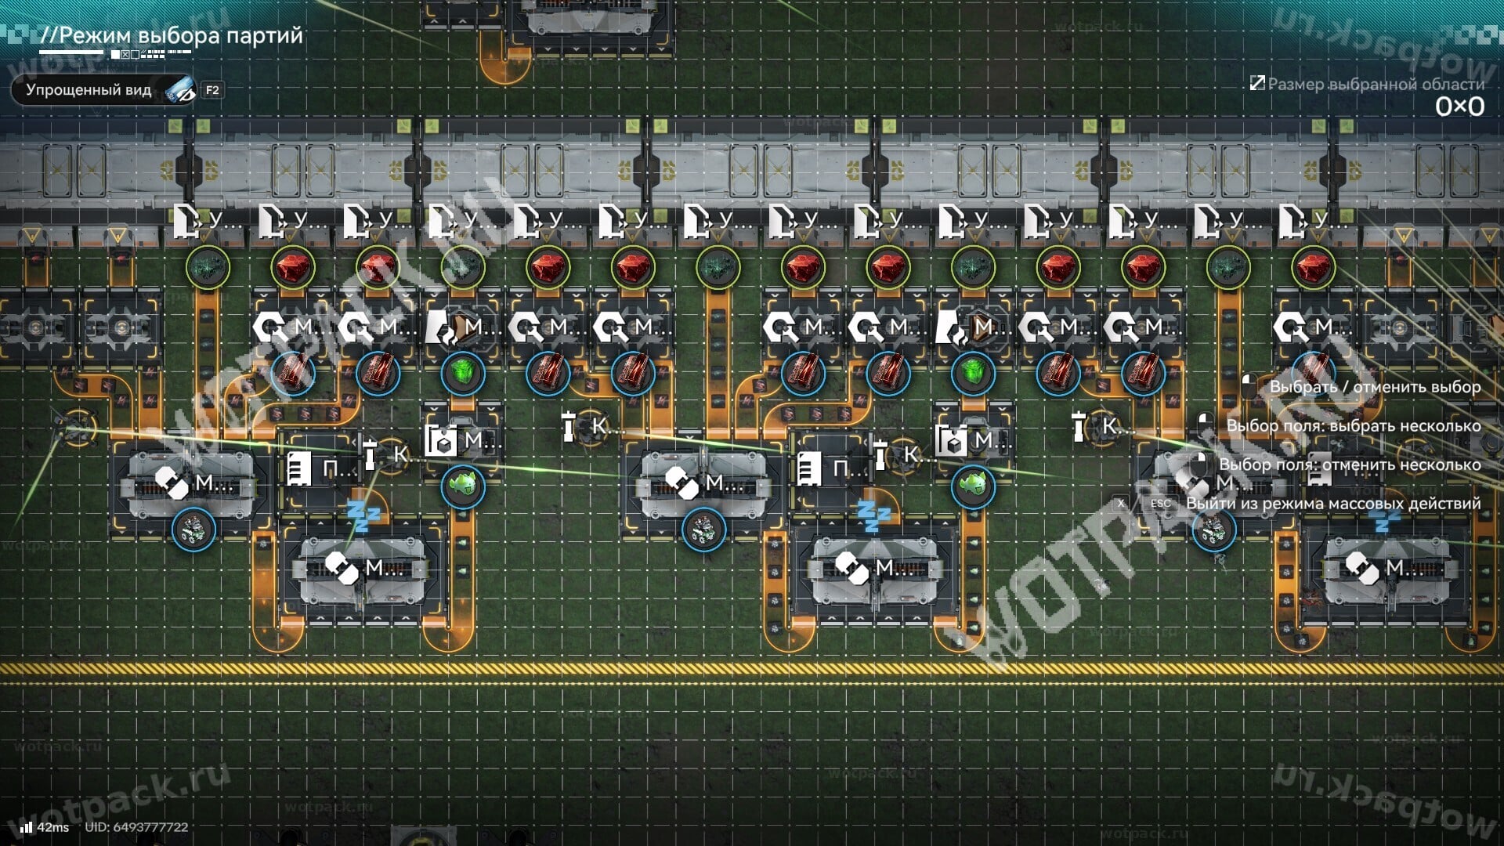Click the //Режим выбора партий mode title
Image resolution: width=1504 pixels, height=846 pixels.
point(172,36)
